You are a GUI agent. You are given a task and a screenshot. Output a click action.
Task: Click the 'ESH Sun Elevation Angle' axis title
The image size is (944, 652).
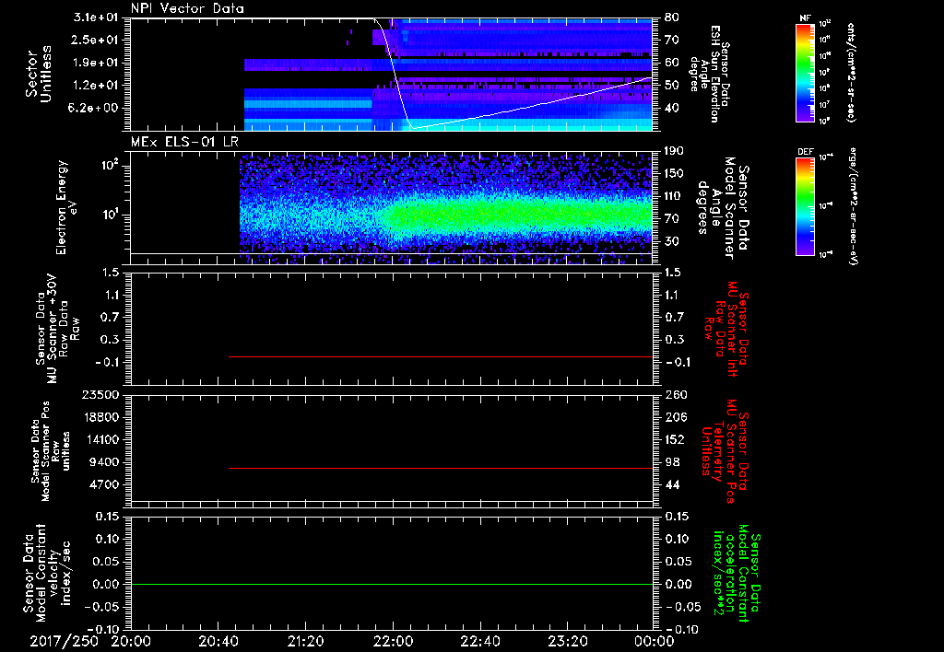pos(709,74)
